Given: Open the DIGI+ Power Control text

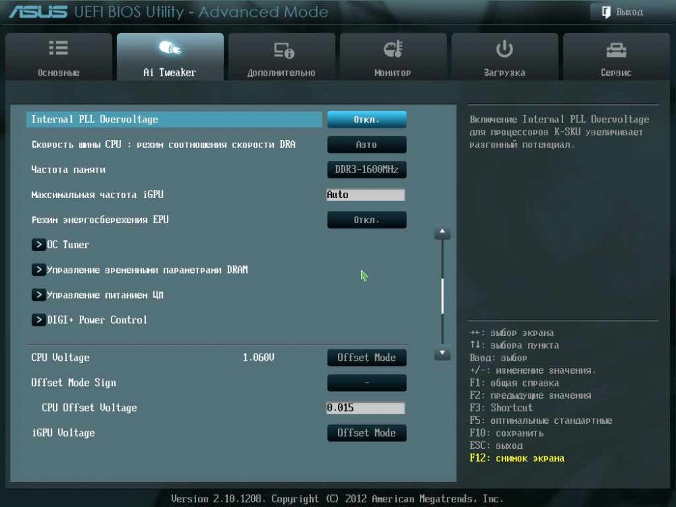Looking at the screenshot, I should click(97, 320).
